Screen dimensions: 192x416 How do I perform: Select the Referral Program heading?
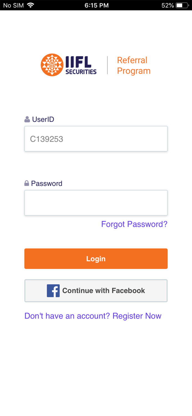133,65
